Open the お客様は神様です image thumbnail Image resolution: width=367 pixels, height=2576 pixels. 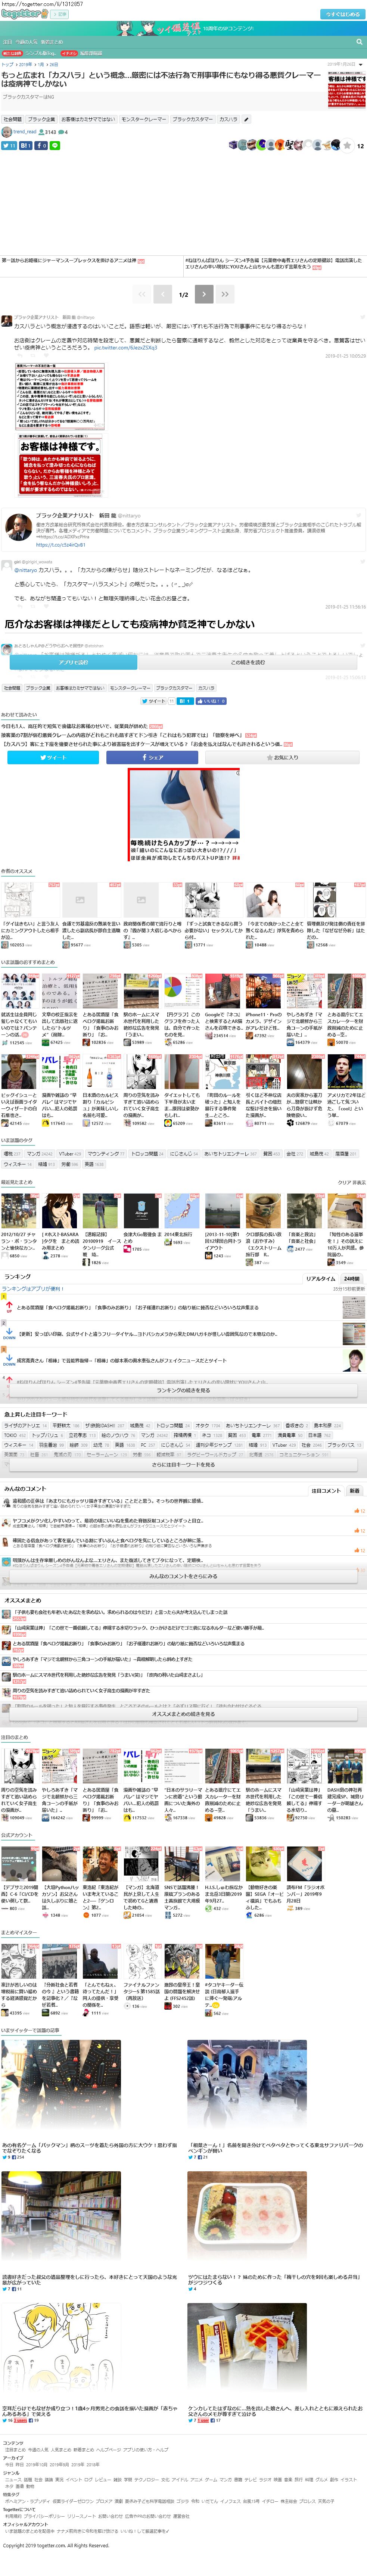pyautogui.click(x=60, y=465)
